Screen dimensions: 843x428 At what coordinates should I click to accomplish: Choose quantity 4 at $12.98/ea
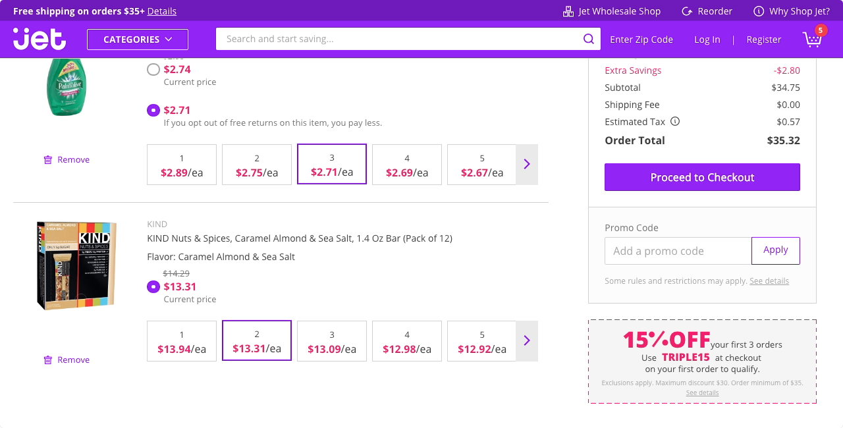(407, 341)
